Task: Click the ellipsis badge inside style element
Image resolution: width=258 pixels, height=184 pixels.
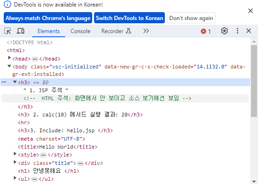Action: 43,155
